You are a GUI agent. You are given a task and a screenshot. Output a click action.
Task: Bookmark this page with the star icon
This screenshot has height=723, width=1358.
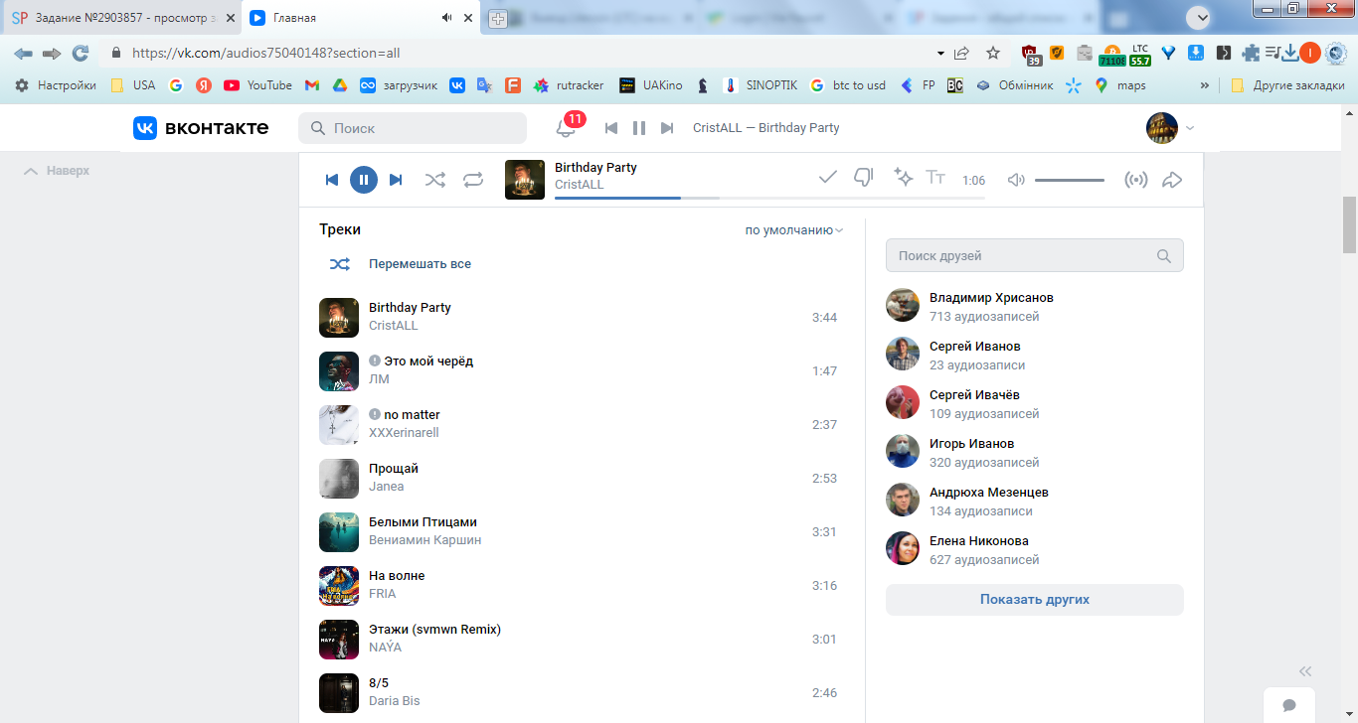[992, 54]
